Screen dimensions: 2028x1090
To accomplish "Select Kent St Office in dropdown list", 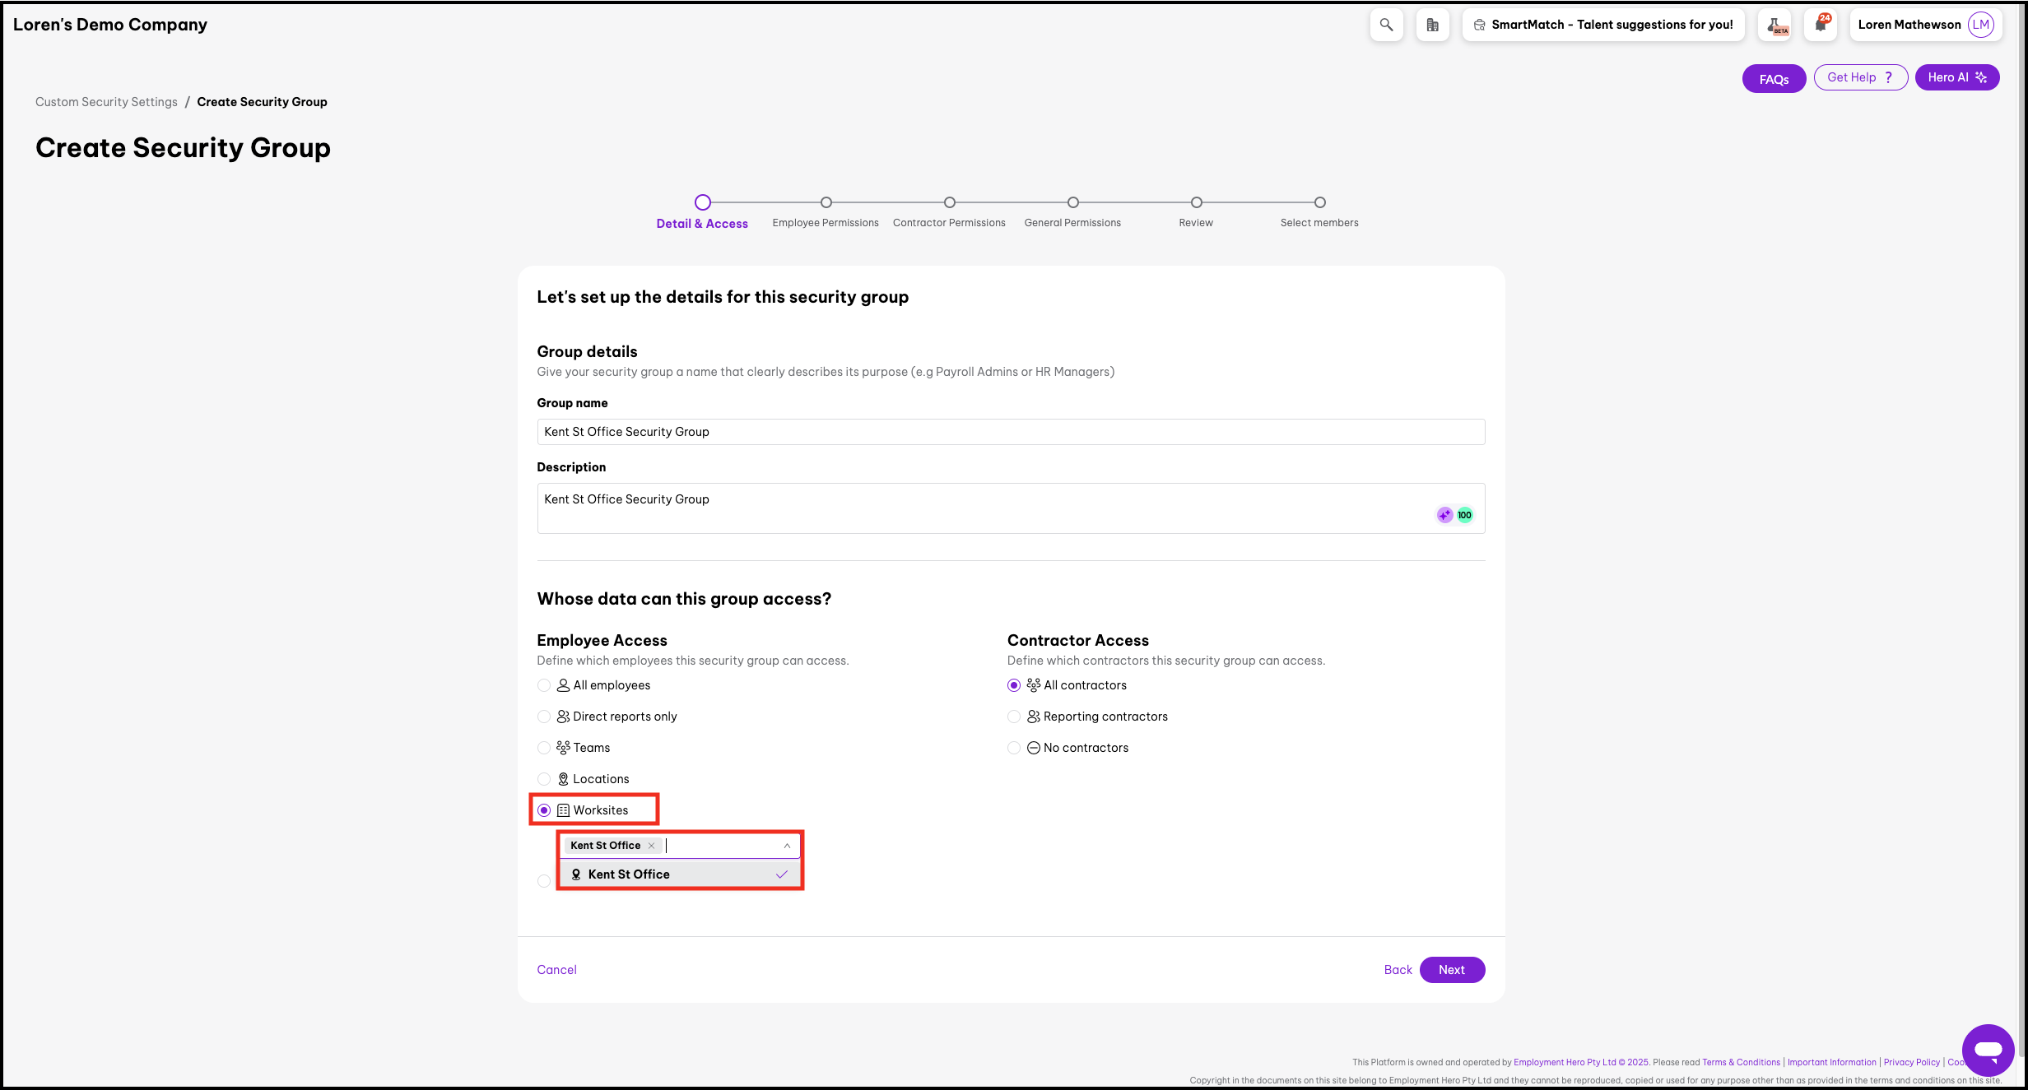I will coord(629,874).
